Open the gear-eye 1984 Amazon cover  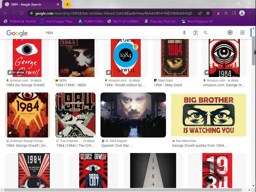point(224,58)
